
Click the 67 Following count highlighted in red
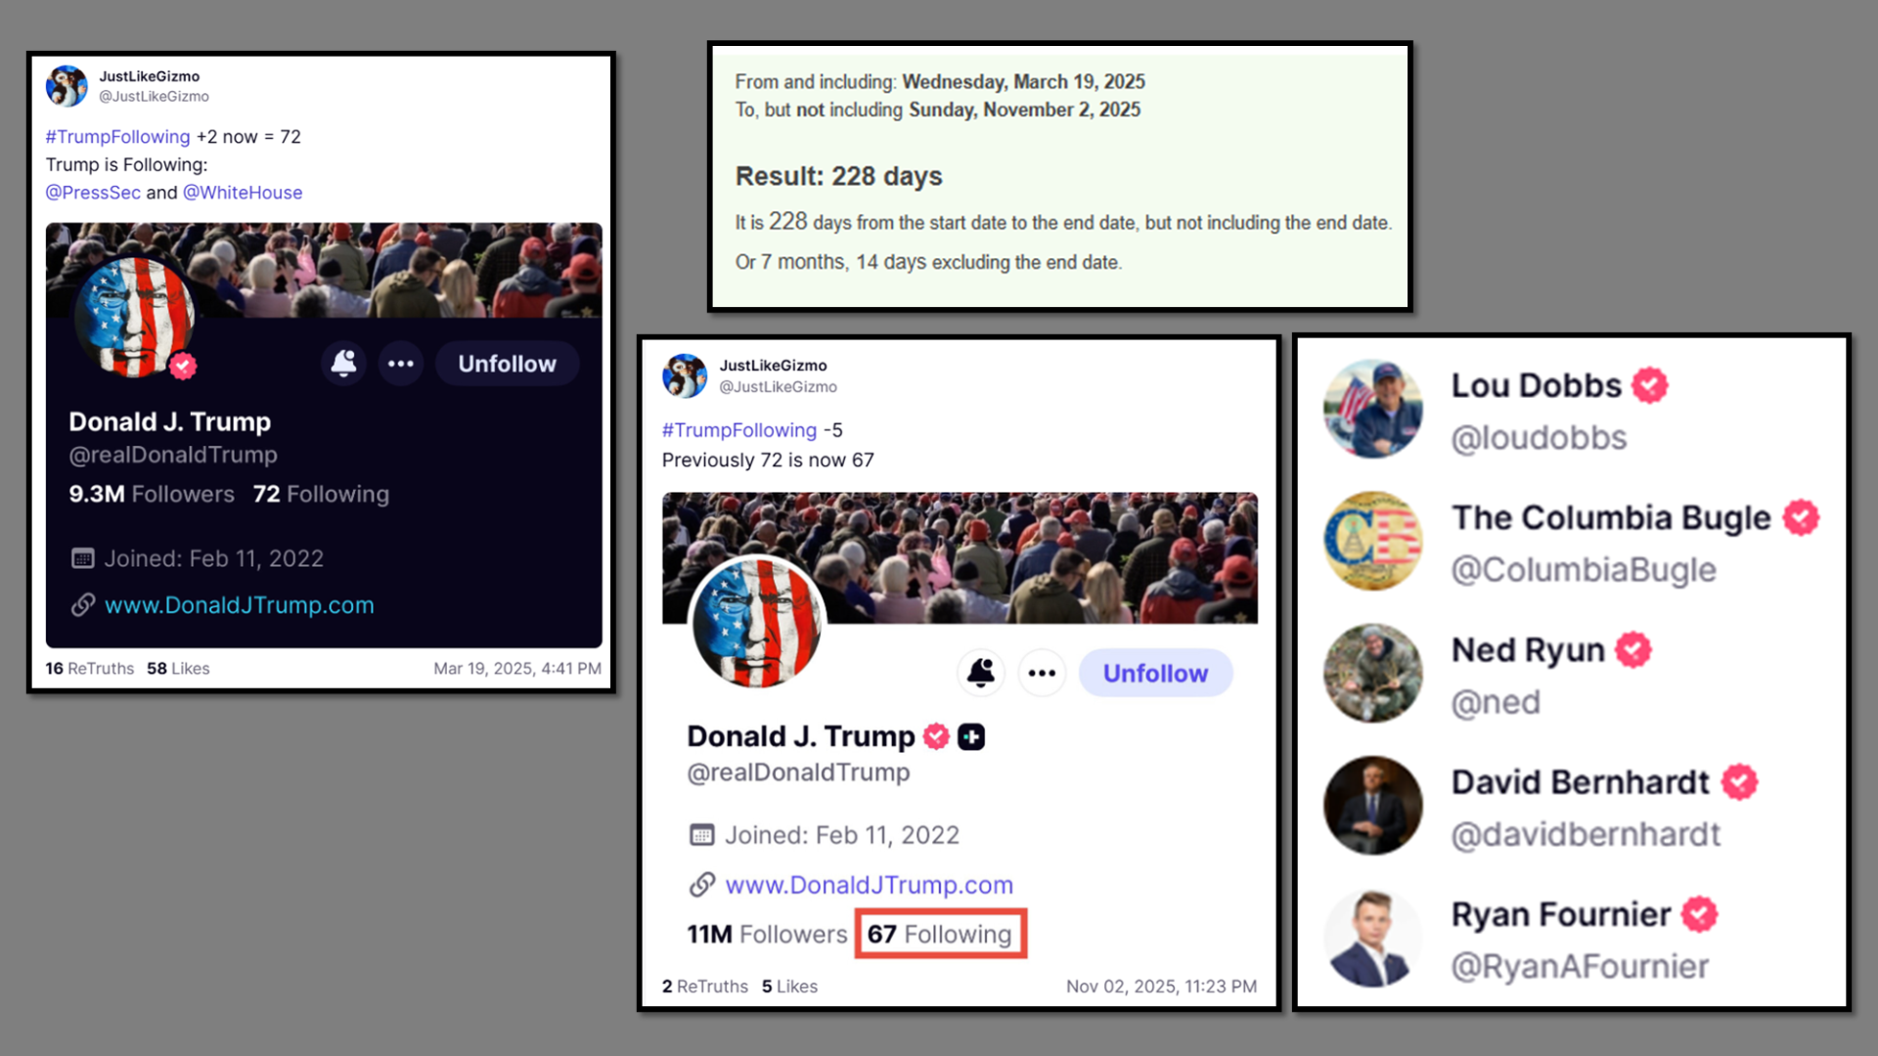[940, 934]
